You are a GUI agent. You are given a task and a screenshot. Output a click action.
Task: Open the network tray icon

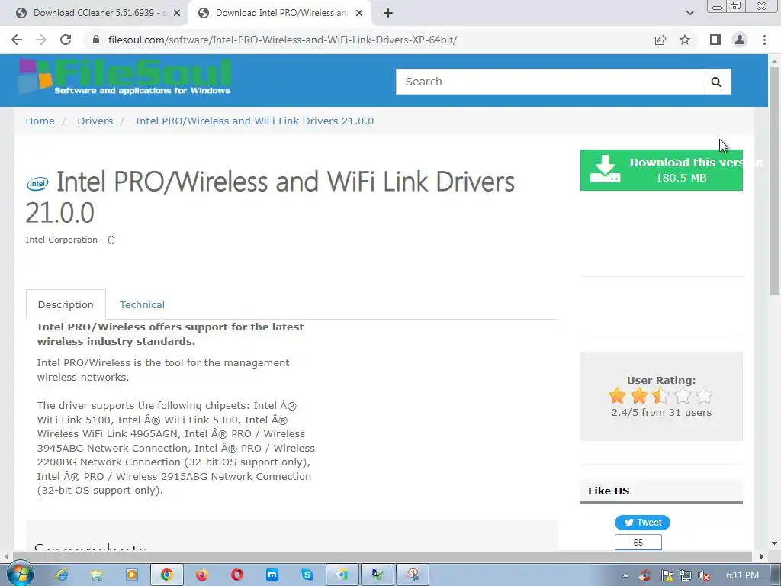coord(686,575)
